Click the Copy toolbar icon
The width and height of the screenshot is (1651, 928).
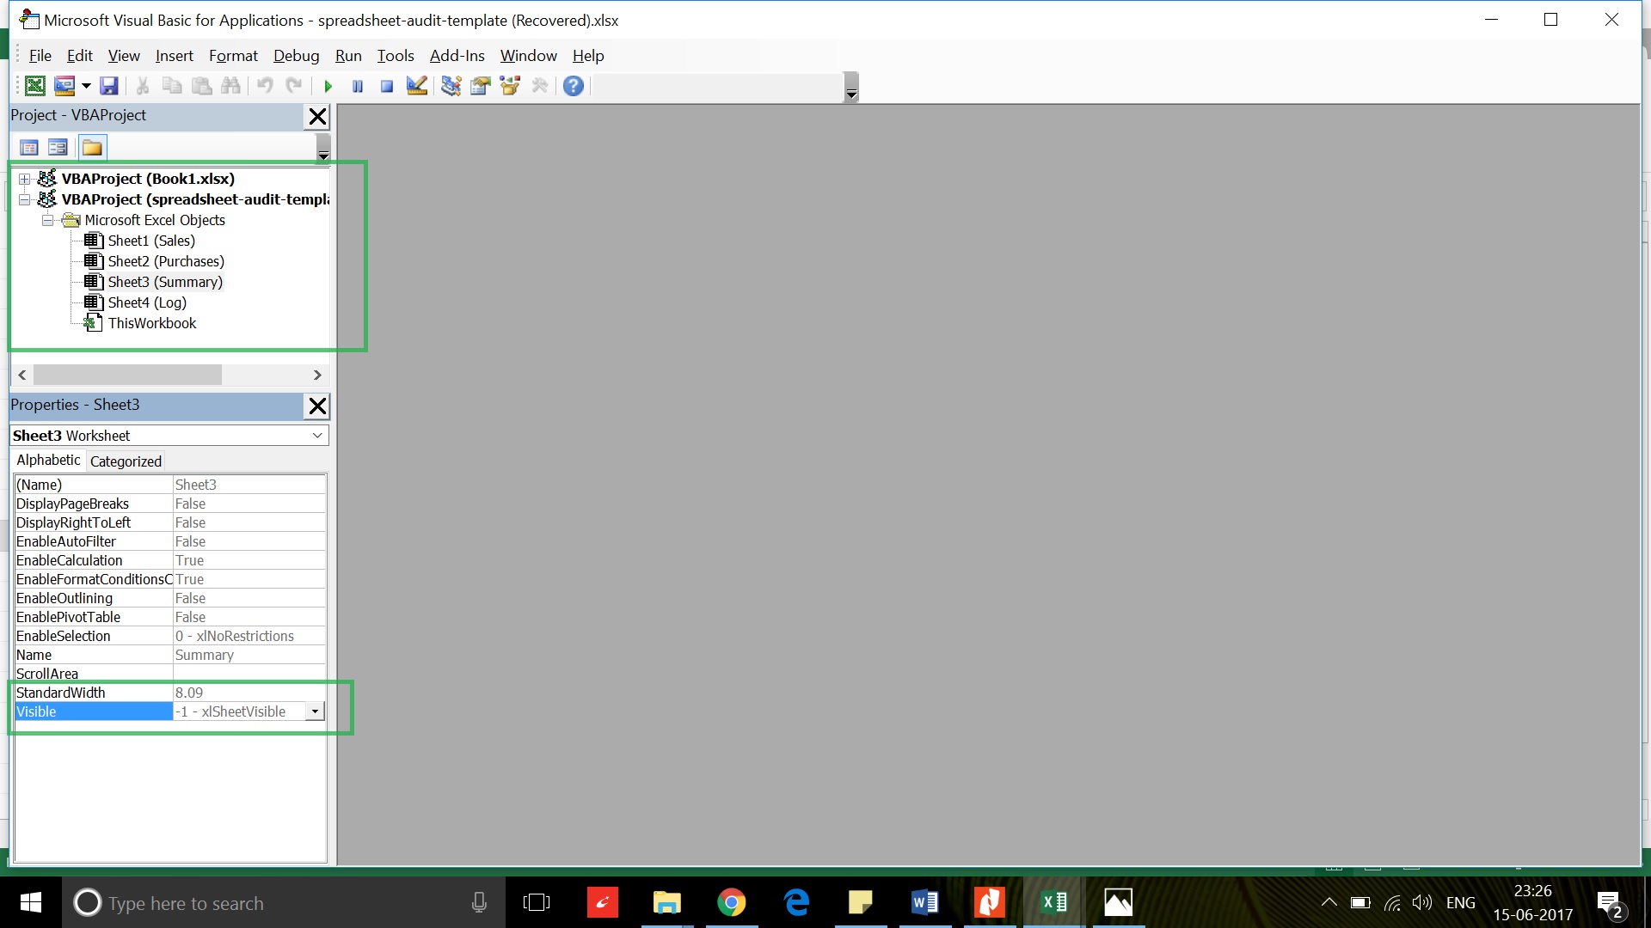click(x=172, y=86)
